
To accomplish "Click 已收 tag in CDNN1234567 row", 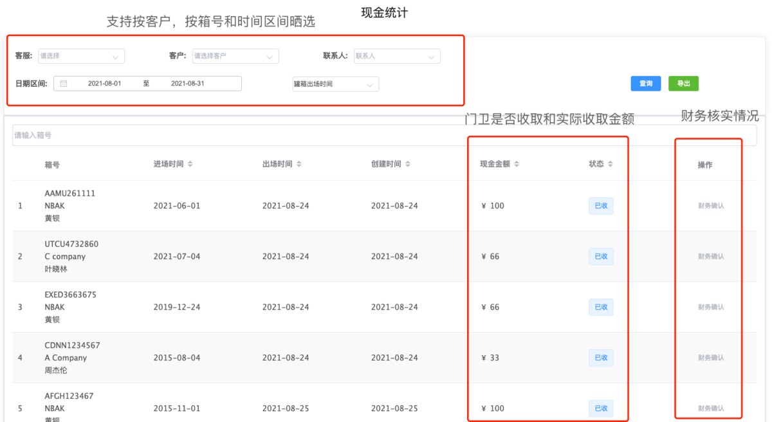I will point(601,358).
